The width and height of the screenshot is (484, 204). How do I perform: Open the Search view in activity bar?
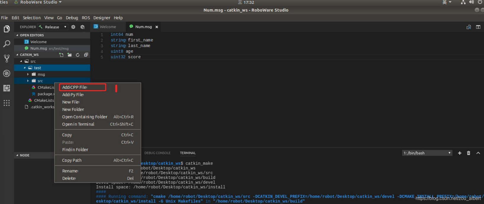(x=7, y=44)
